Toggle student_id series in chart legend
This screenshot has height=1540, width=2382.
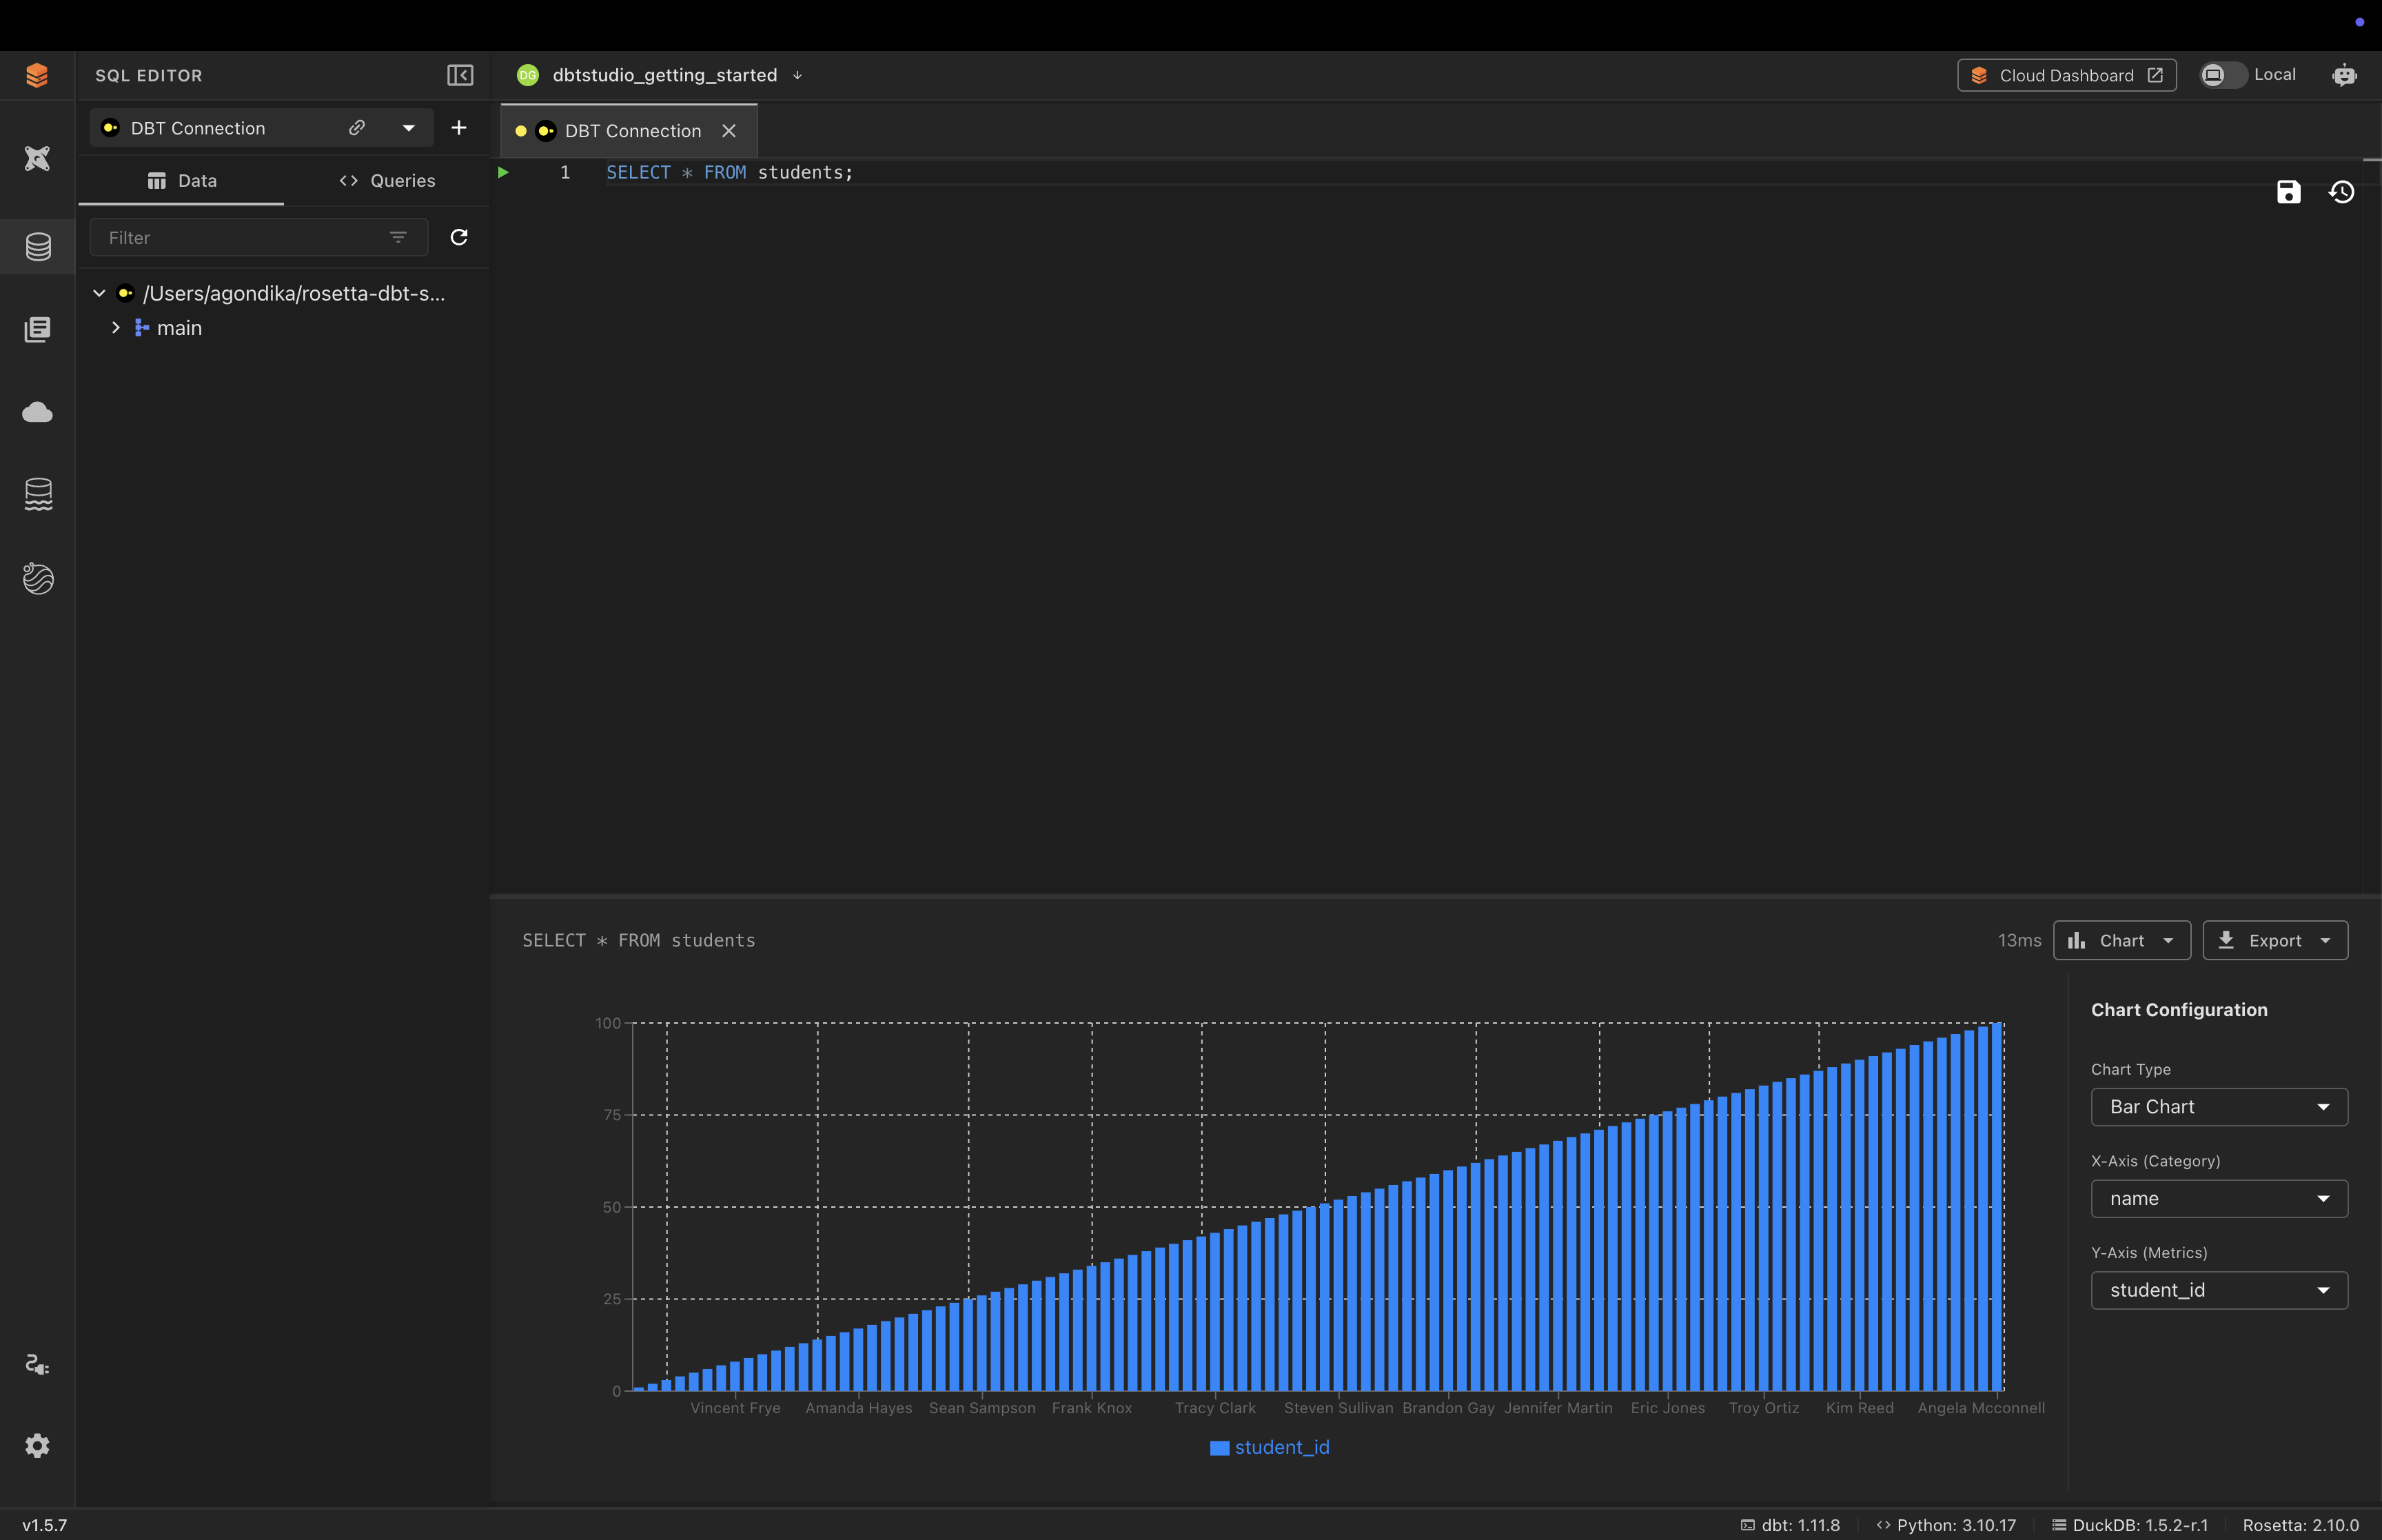(1270, 1447)
